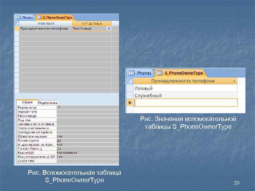Click Пустые строки value Да

coord(88,140)
